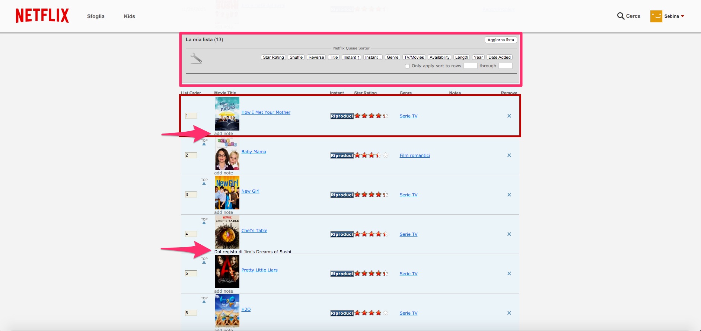Screen dimensions: 701x331
Task: Click the list order field for New Girl
Action: click(191, 195)
